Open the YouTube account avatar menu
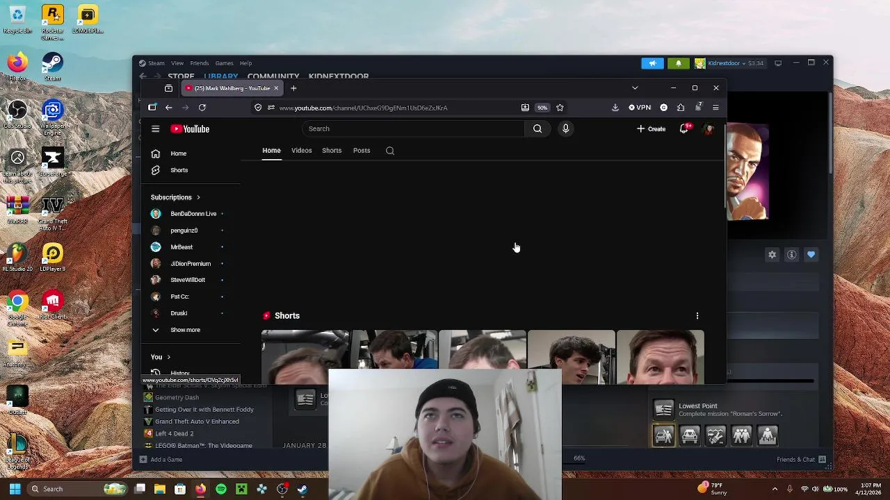This screenshot has height=500, width=890. coord(709,128)
